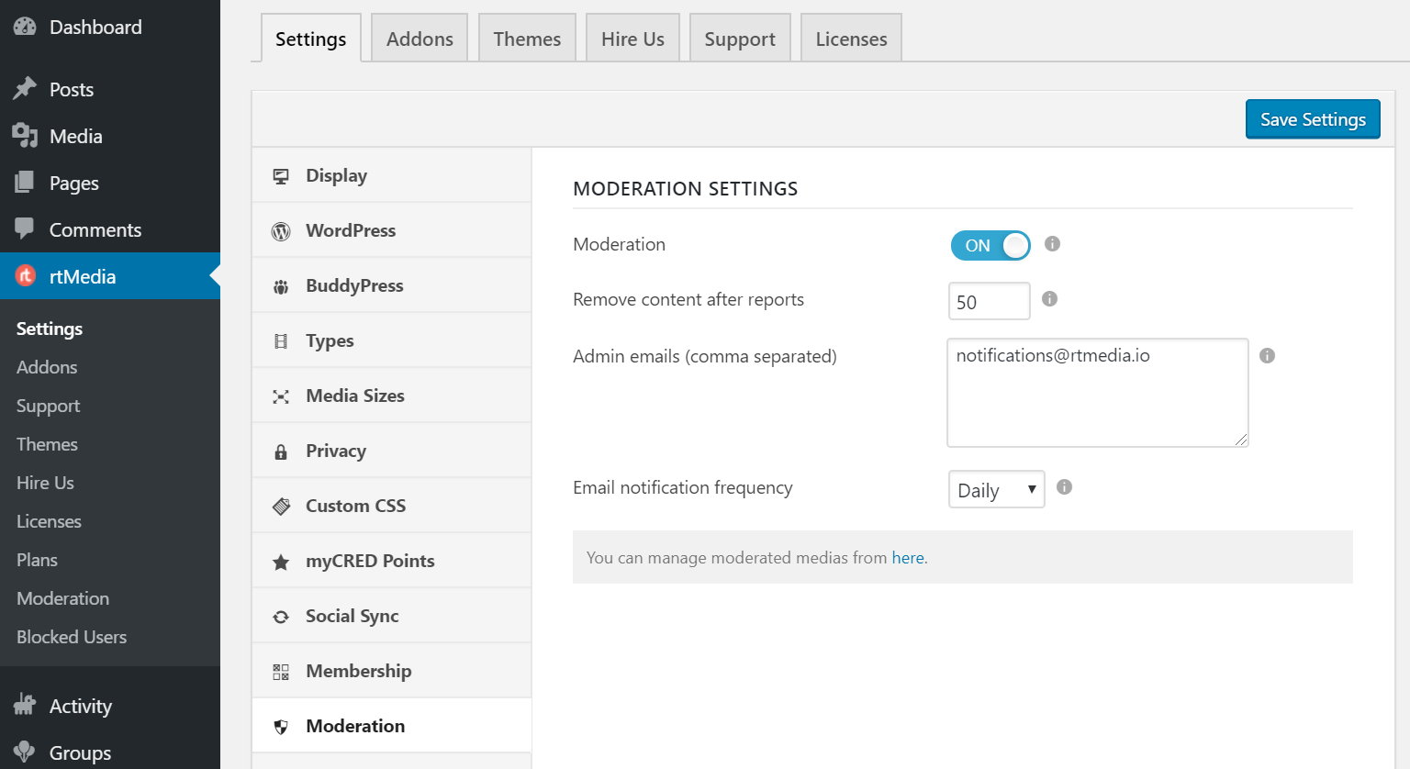Click the Moderation shield icon
1410x769 pixels.
coord(282,725)
